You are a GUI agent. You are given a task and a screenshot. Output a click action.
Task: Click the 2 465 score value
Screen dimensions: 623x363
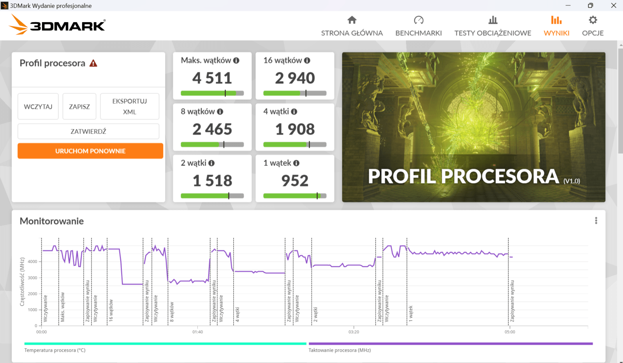(212, 129)
